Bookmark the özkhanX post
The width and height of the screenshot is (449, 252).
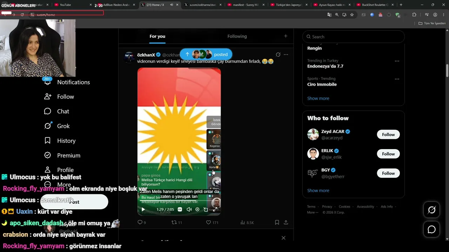click(277, 222)
